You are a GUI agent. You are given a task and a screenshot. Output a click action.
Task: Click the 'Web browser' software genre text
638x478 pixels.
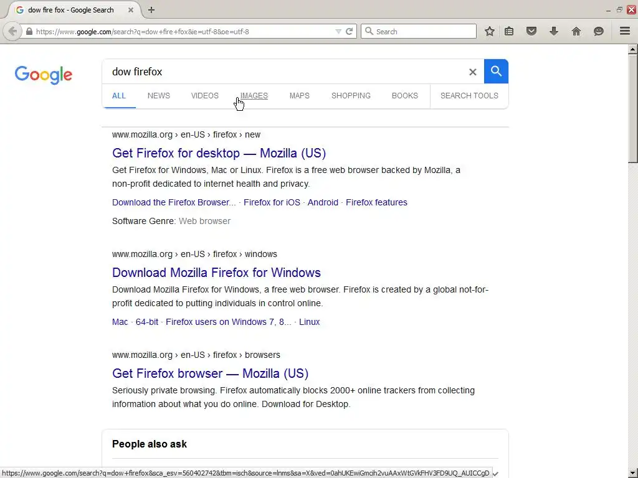pyautogui.click(x=204, y=221)
